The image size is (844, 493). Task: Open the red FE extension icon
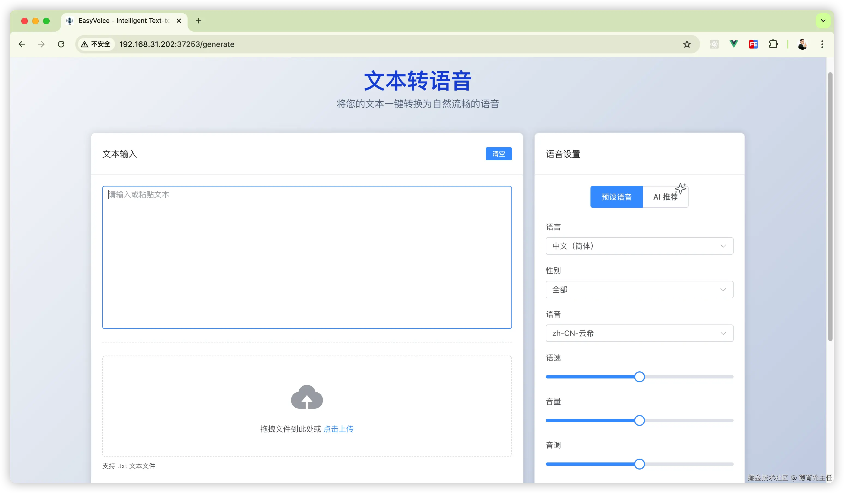click(753, 44)
